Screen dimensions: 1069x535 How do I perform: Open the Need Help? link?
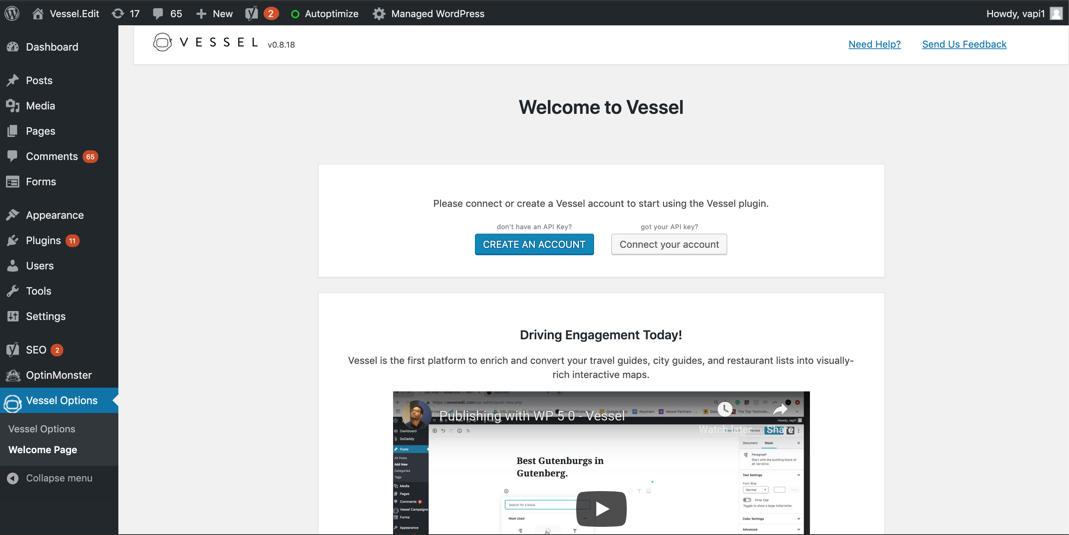pyautogui.click(x=874, y=44)
